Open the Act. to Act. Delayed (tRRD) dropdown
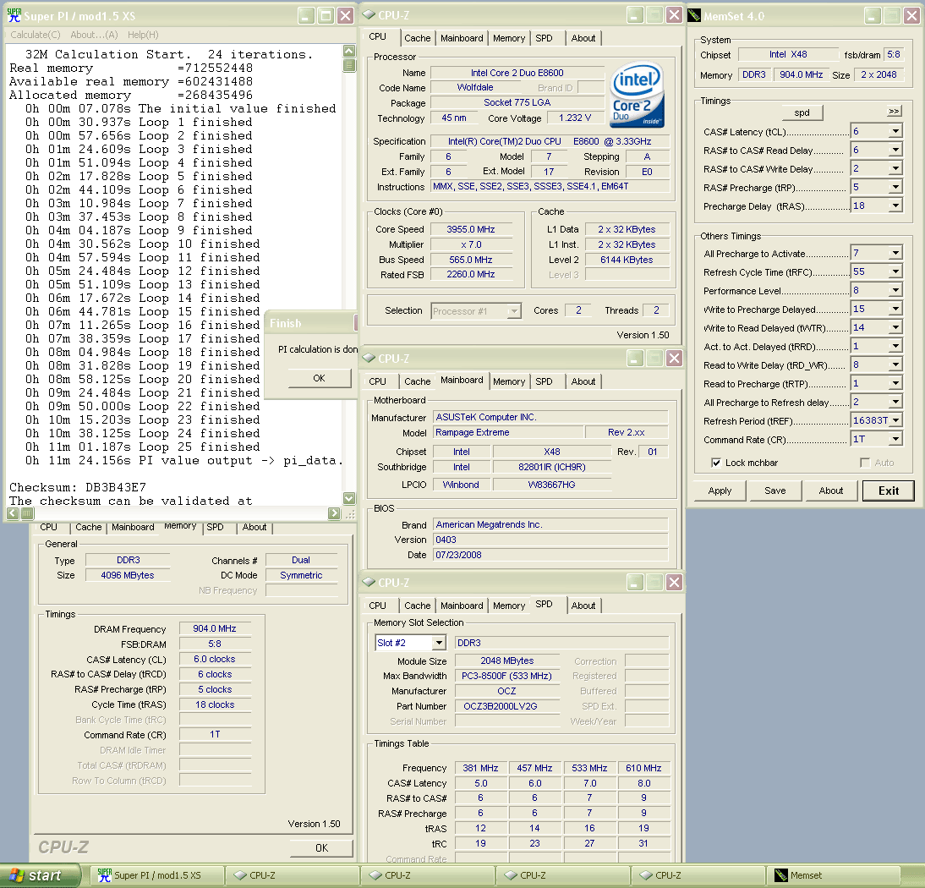The image size is (925, 888). point(895,347)
